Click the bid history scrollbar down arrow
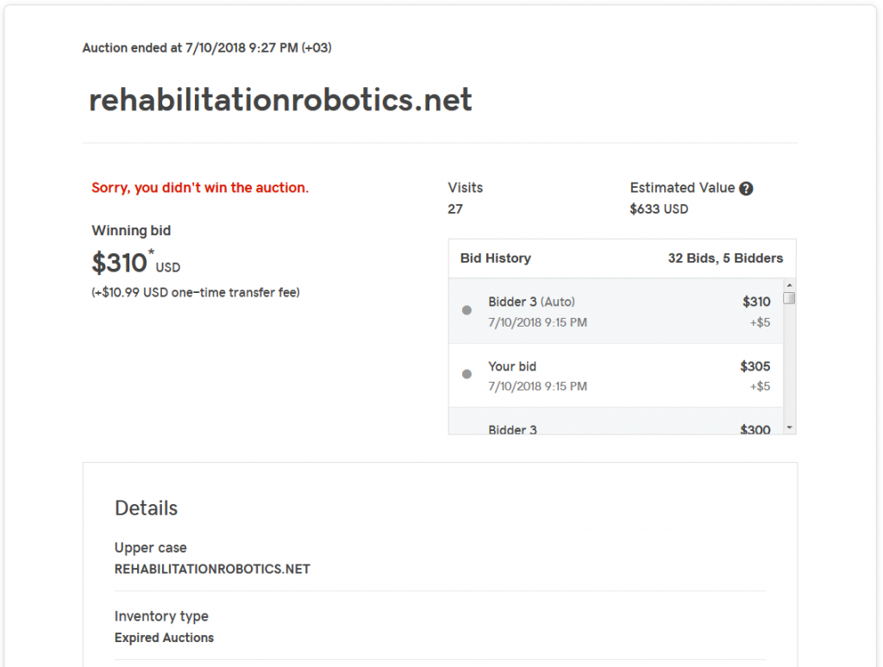The width and height of the screenshot is (883, 667). click(790, 427)
